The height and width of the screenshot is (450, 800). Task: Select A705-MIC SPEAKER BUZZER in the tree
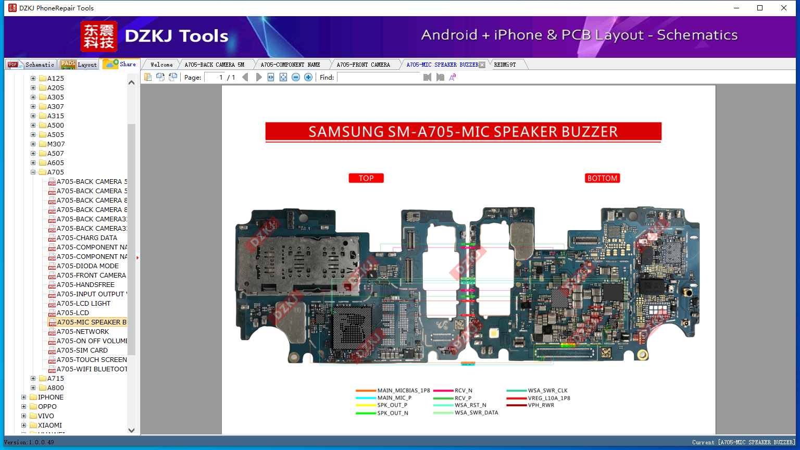[x=92, y=322]
